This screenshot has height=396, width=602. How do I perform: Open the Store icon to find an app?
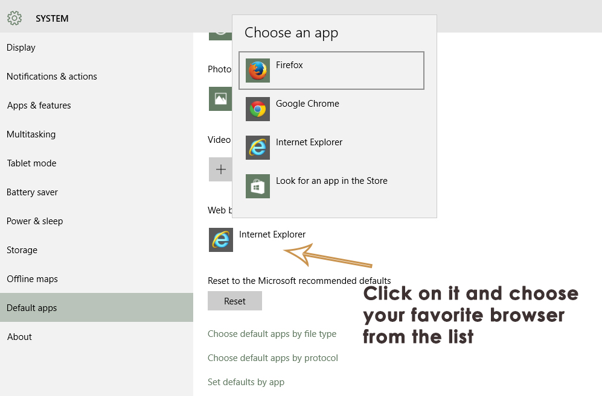[257, 186]
